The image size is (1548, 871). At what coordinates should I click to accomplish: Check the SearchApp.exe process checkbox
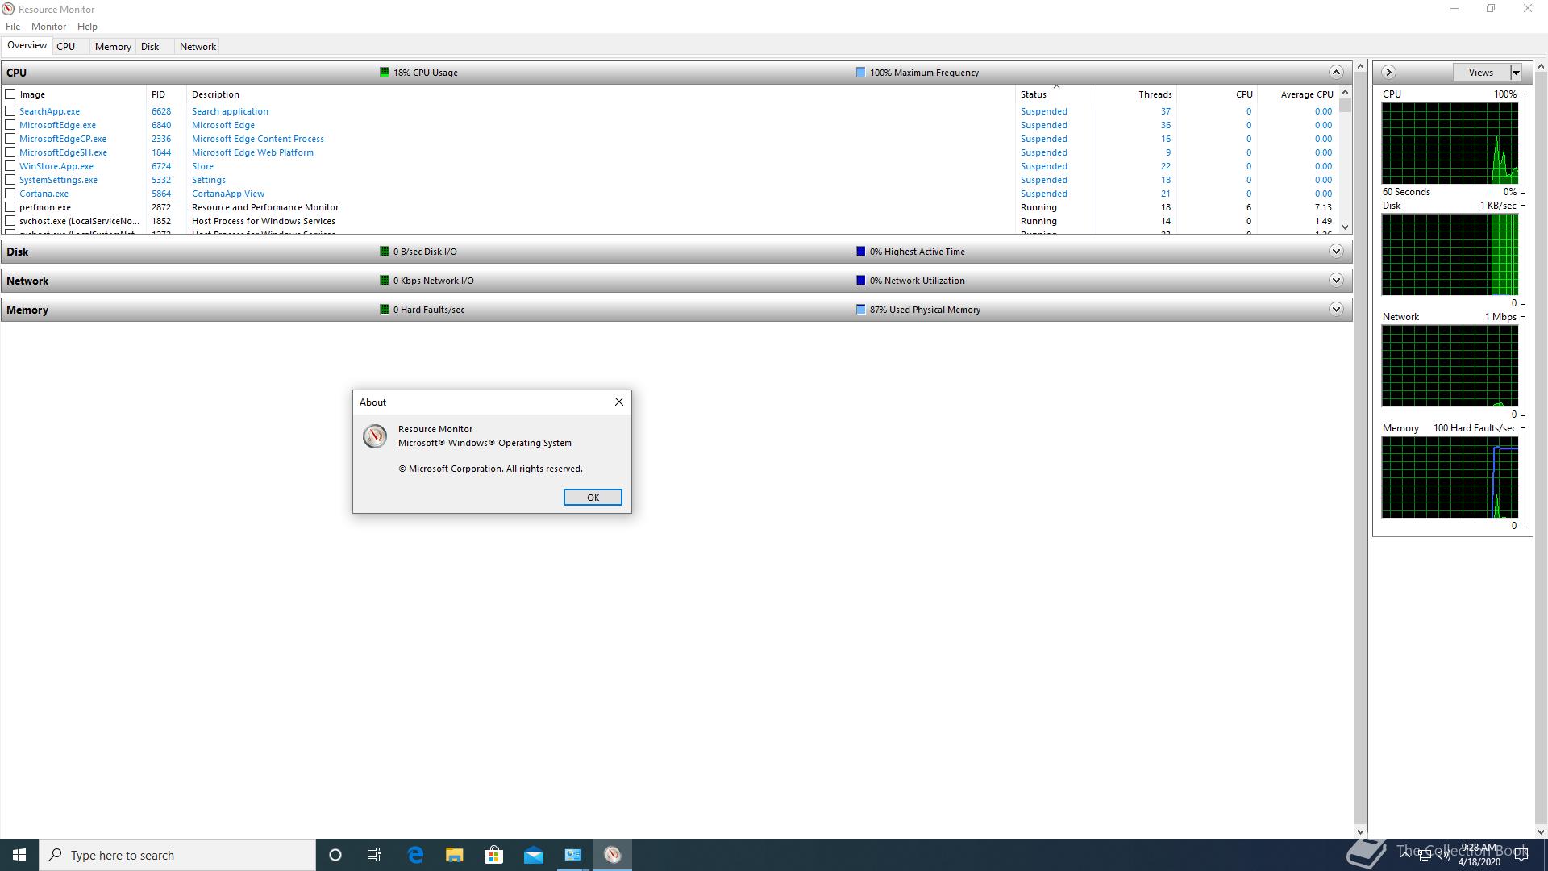click(x=10, y=111)
